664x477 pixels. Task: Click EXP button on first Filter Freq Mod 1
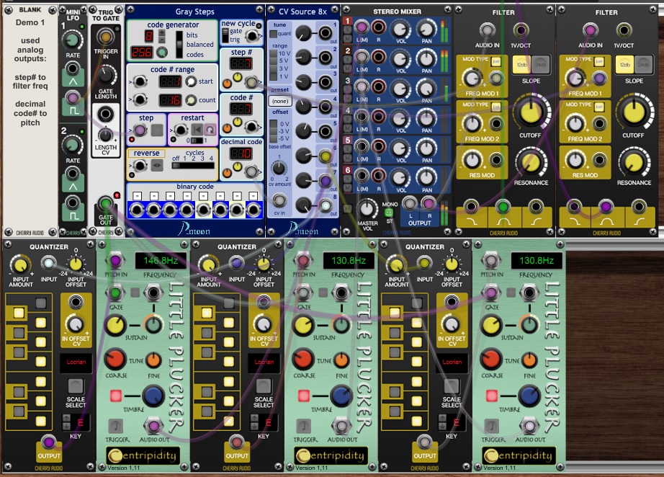point(495,61)
